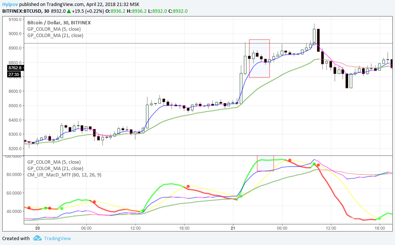This screenshot has width=395, height=245.
Task: Click the 80.0000 indicator axis label
Action: [14, 175]
